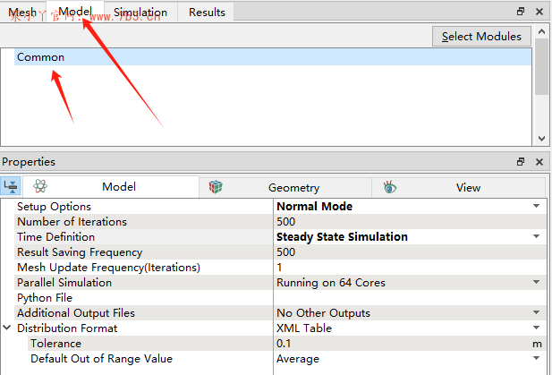Float the Properties panel

tap(521, 162)
